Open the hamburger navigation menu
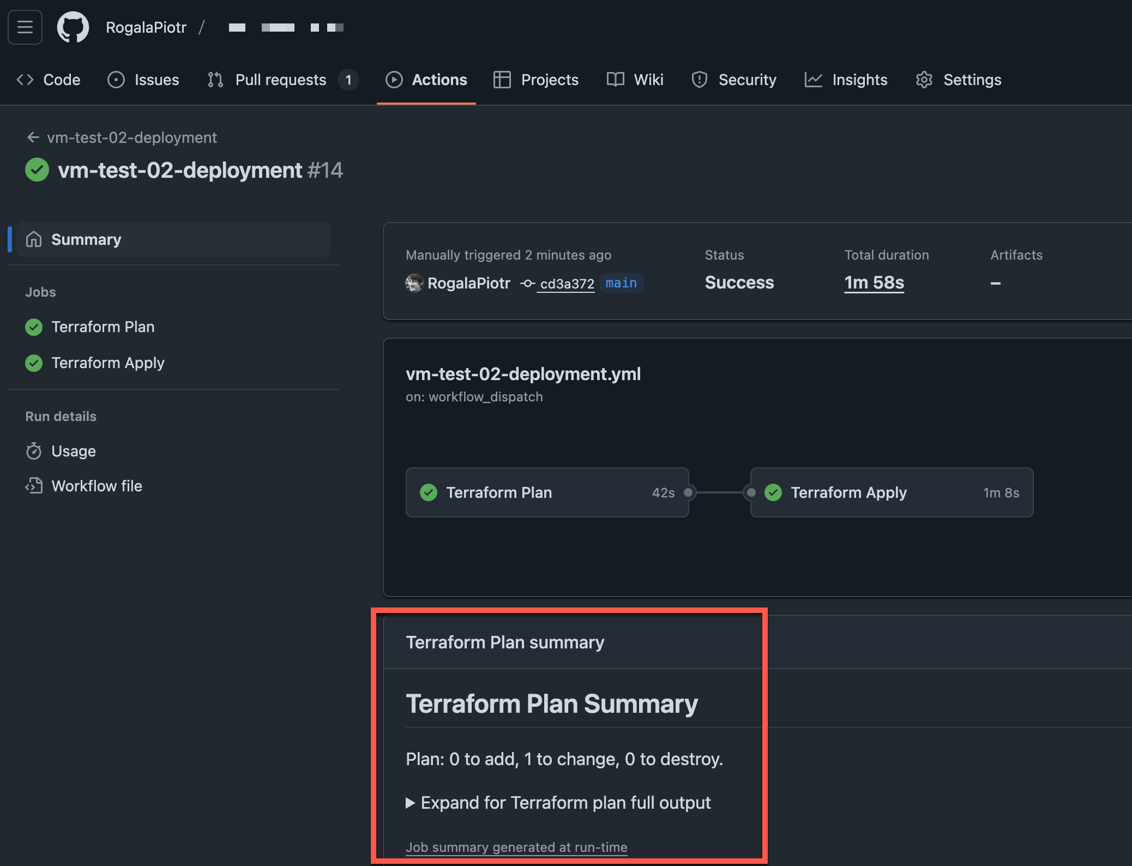The width and height of the screenshot is (1132, 866). pyautogui.click(x=25, y=27)
